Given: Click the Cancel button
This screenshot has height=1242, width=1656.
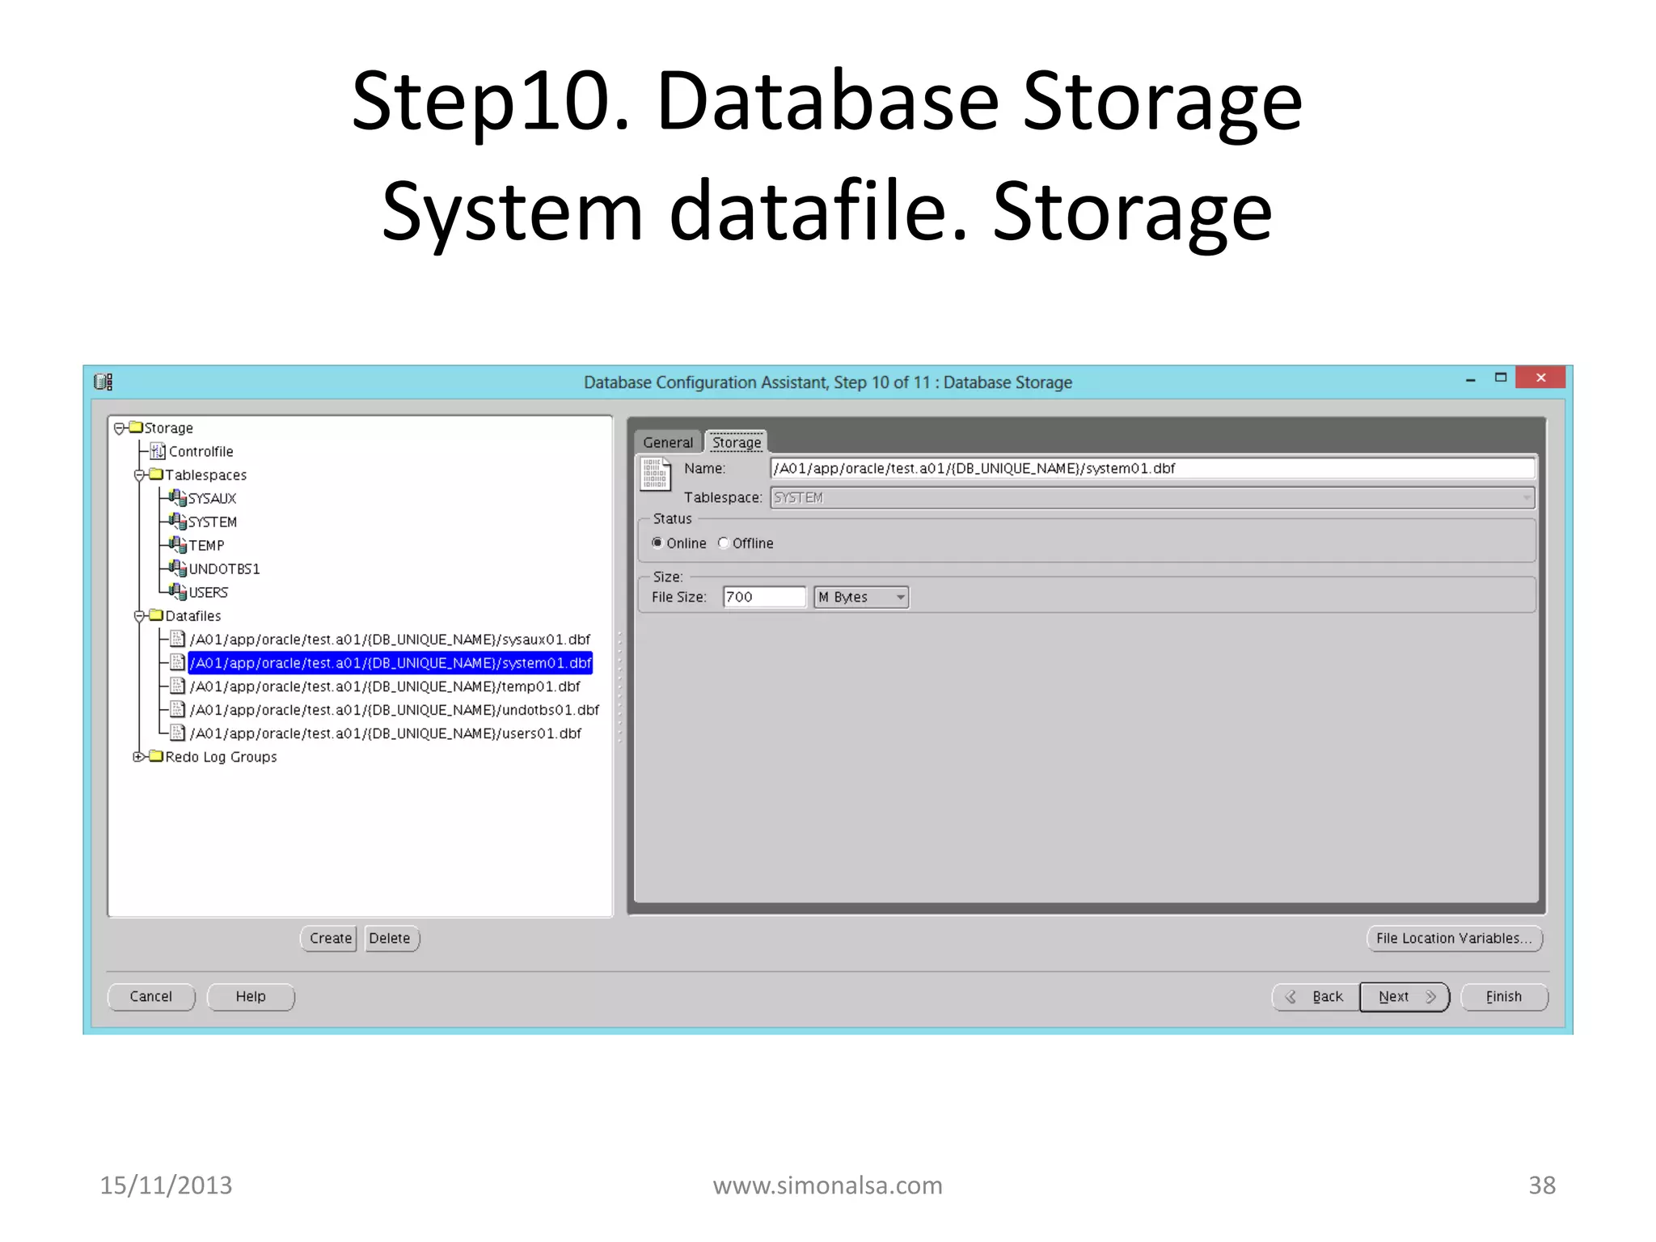Looking at the screenshot, I should [x=151, y=996].
